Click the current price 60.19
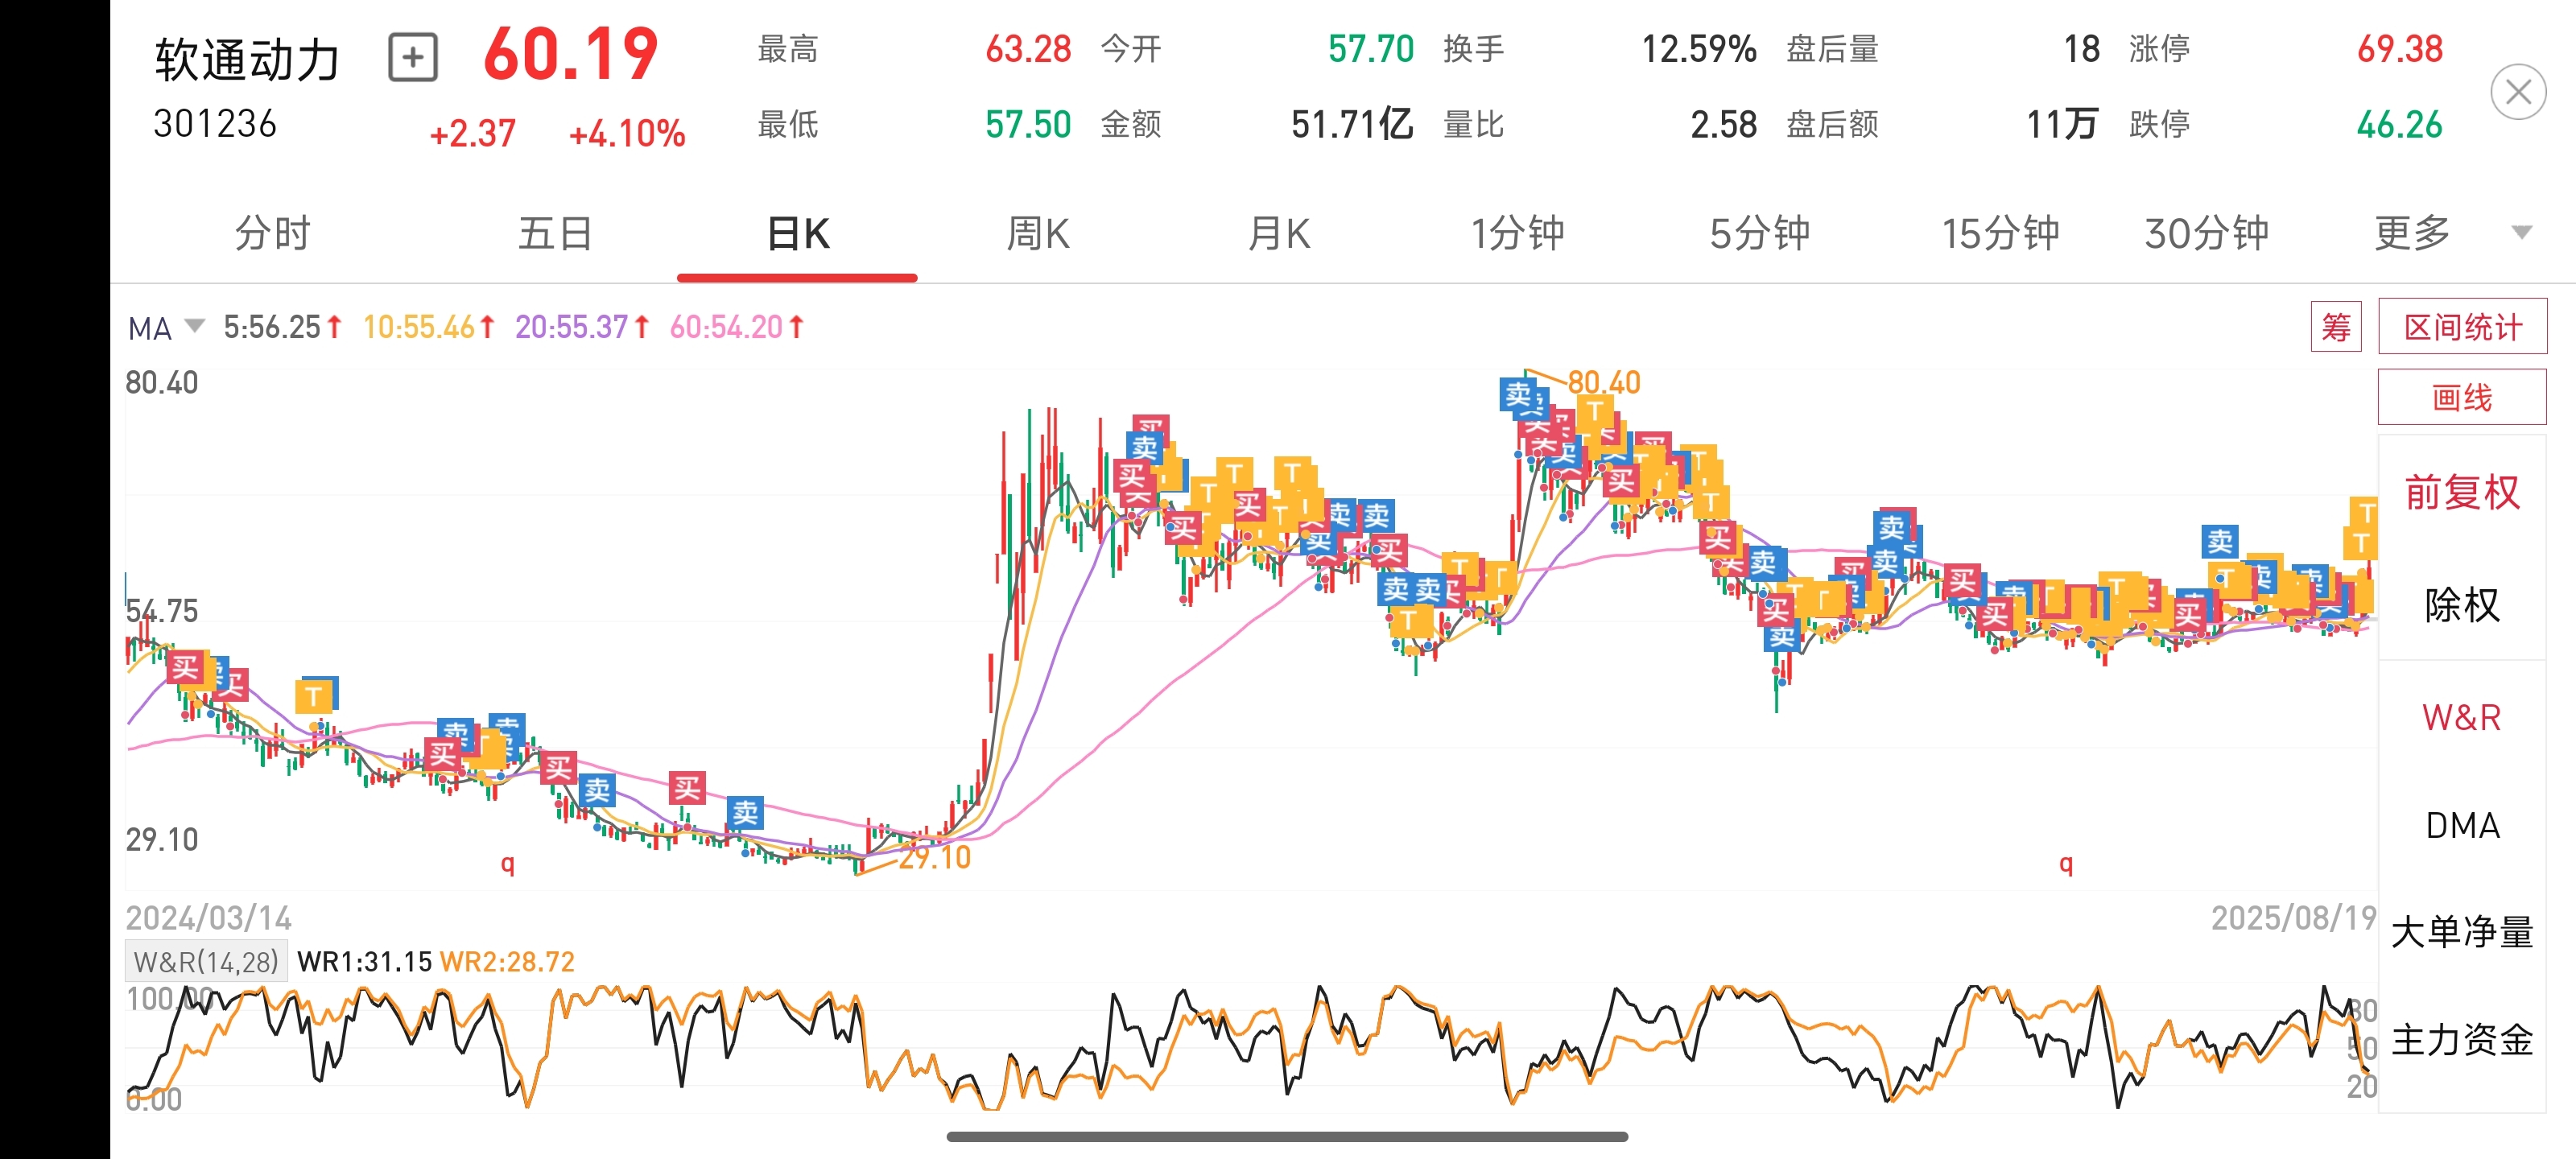 pos(571,54)
